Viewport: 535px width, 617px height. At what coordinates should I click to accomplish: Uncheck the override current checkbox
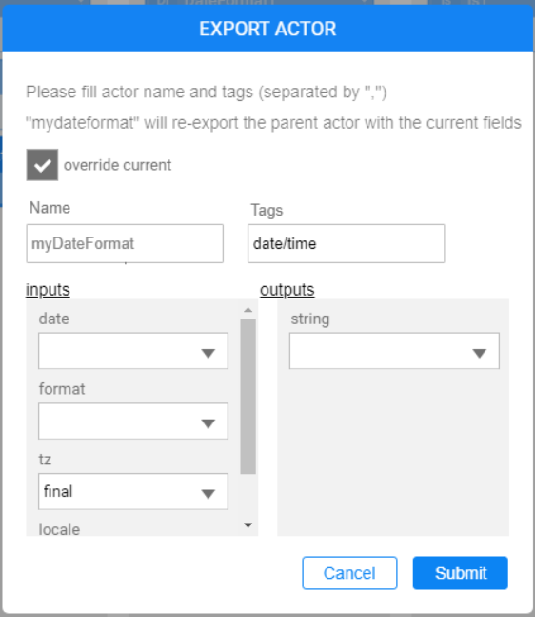(42, 165)
